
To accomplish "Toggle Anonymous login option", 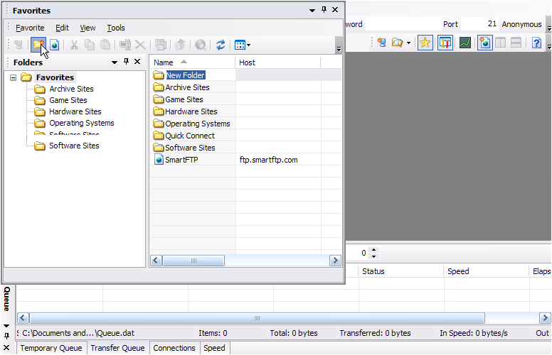I will click(521, 24).
